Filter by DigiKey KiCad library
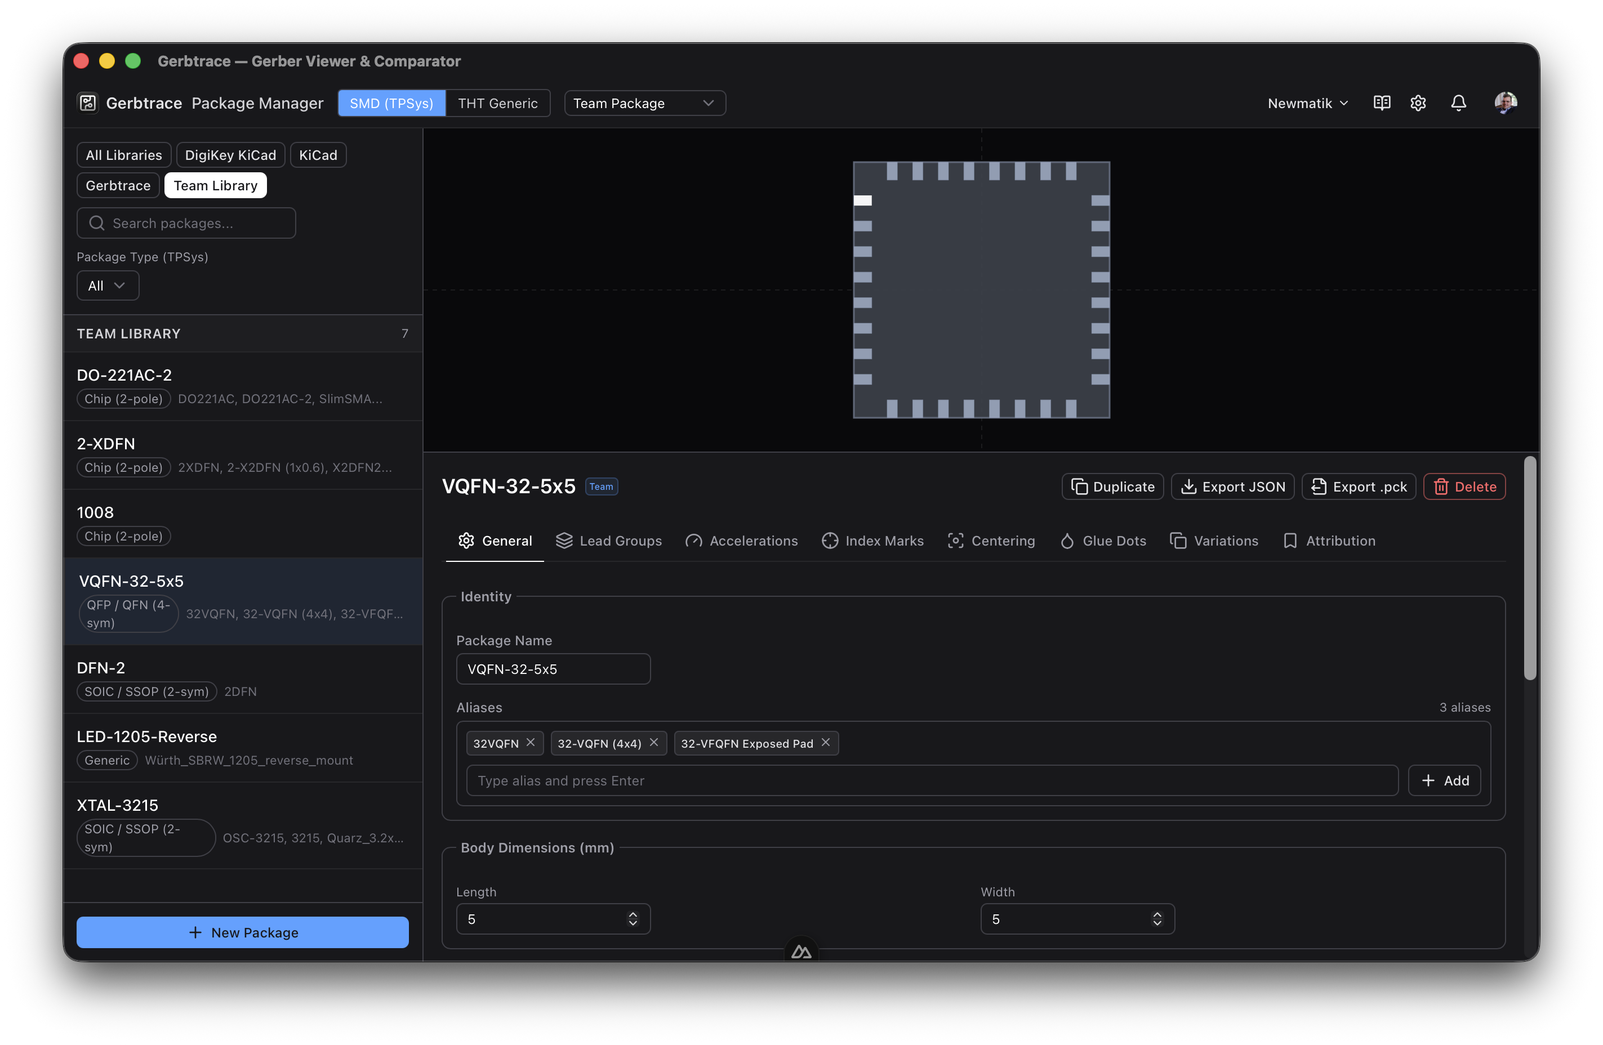 tap(230, 155)
